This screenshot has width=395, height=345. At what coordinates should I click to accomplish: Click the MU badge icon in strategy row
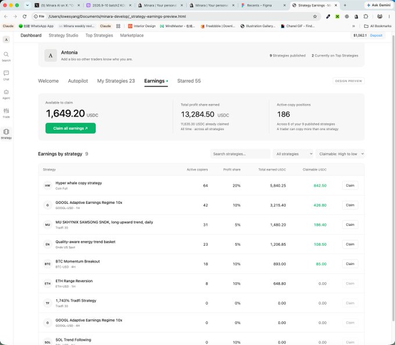coord(48,225)
